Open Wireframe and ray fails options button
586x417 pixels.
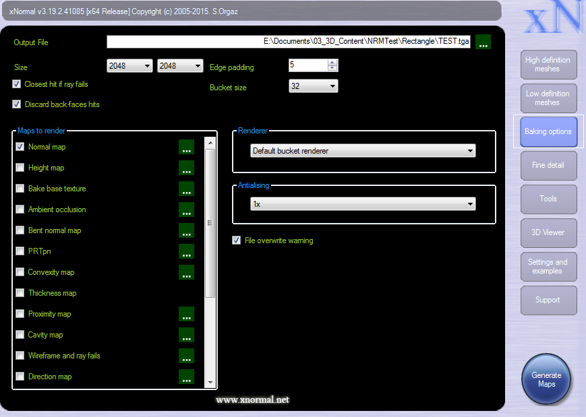[186, 356]
